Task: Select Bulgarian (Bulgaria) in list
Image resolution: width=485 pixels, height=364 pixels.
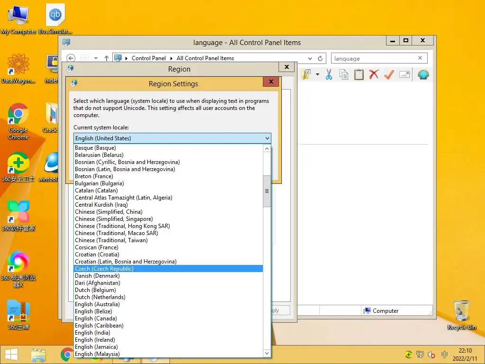Action: pos(168,183)
